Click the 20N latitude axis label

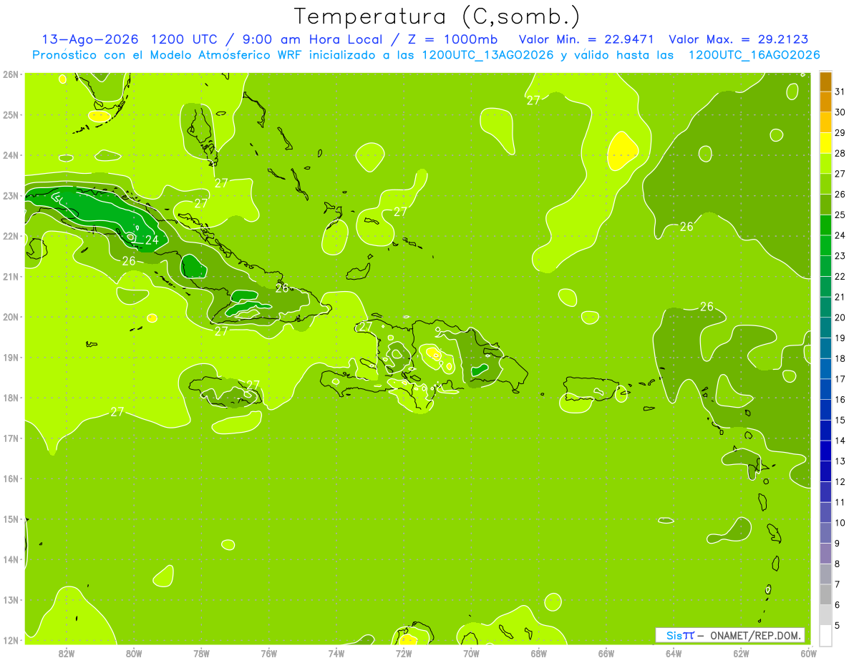[10, 317]
